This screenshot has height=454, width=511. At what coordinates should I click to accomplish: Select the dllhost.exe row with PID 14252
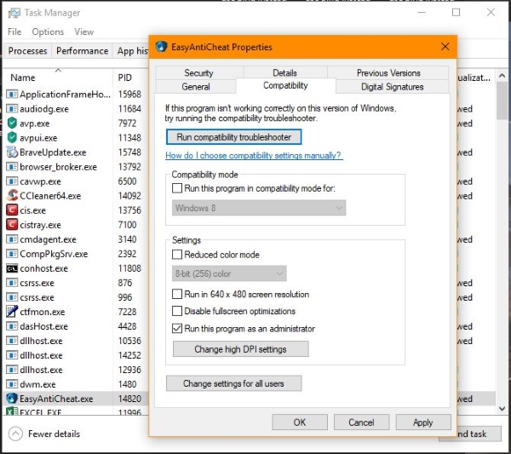click(76, 355)
